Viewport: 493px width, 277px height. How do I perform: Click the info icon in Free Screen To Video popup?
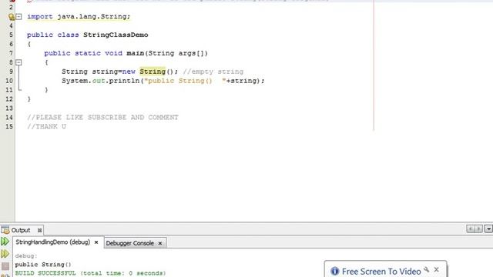coord(334,271)
